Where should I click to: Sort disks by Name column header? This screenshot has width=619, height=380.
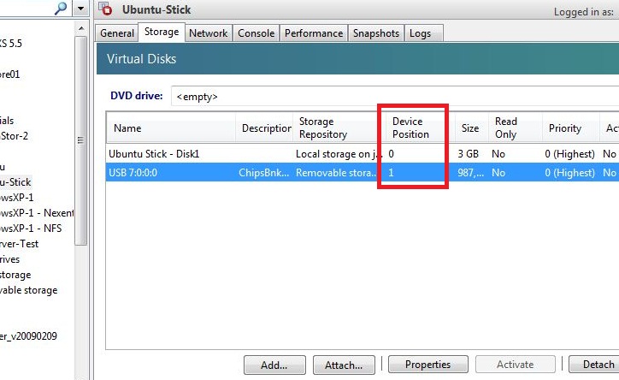point(171,128)
